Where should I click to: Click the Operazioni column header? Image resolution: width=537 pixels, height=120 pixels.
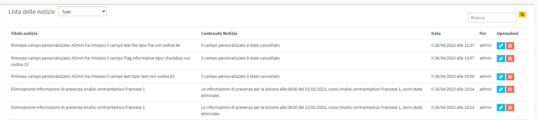coord(507,33)
